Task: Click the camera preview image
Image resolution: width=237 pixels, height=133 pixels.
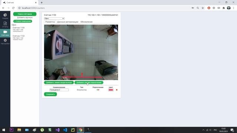Action: (x=81, y=52)
